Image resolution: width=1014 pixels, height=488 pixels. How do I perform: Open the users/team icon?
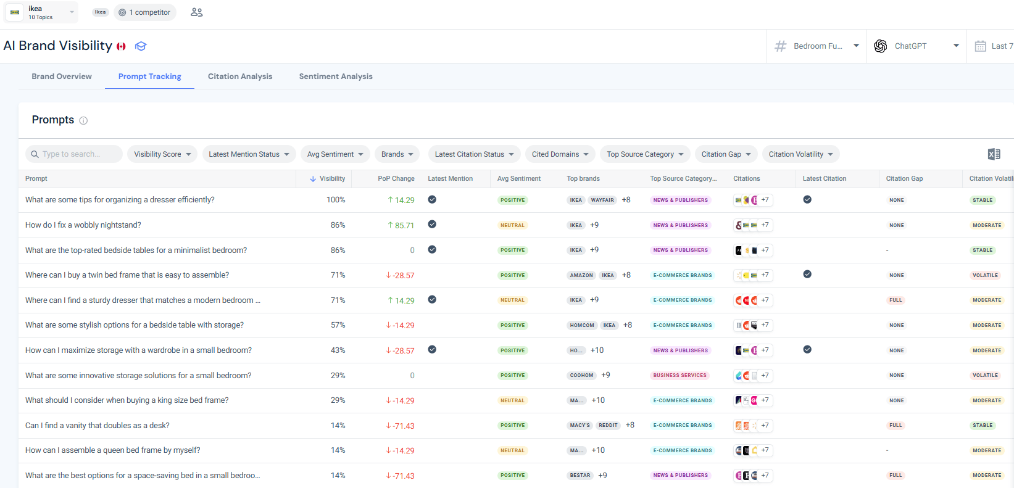[x=197, y=12]
